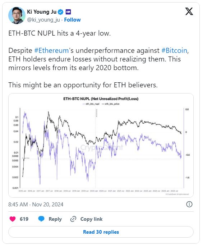Click the purple affiliate badge next to the name
This screenshot has height=247, width=203.
pos(68,12)
